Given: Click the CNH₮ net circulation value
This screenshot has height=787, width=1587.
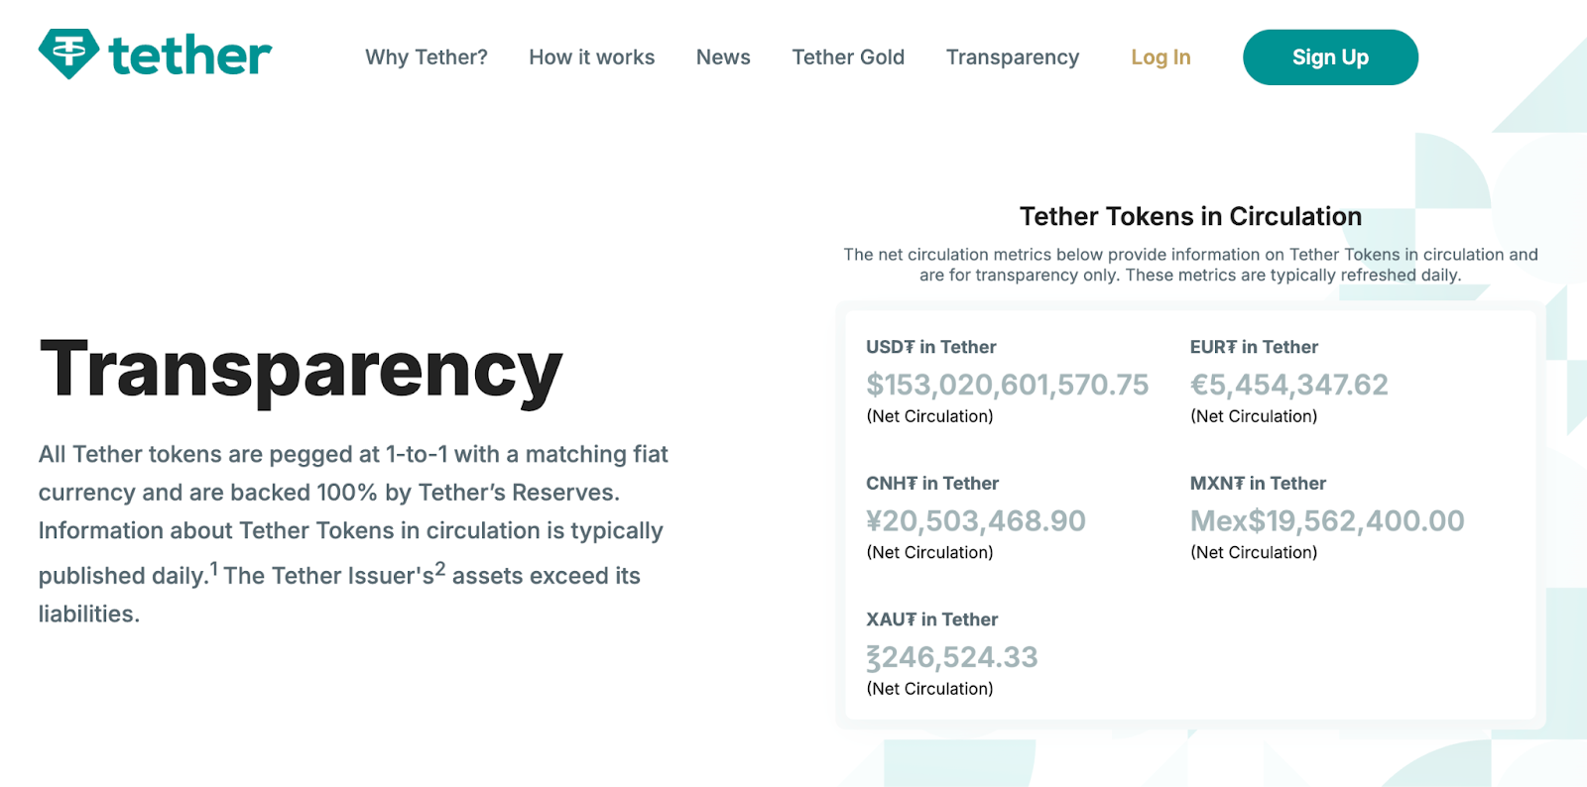Looking at the screenshot, I should (976, 520).
